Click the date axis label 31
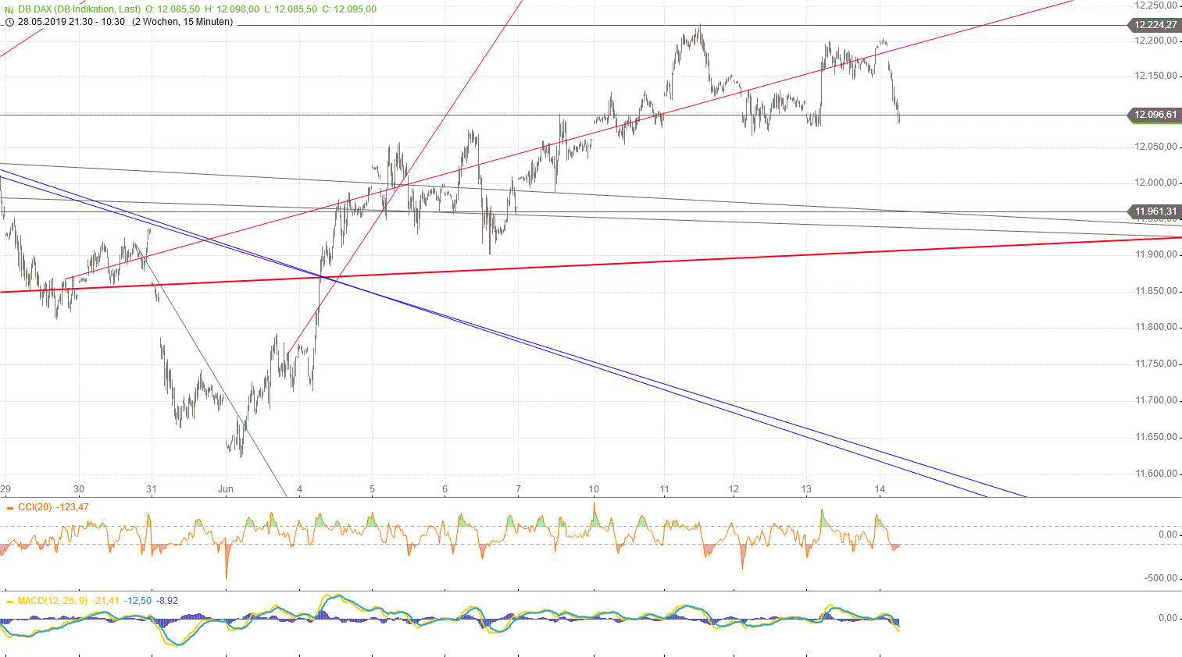The width and height of the screenshot is (1182, 657). click(x=152, y=489)
